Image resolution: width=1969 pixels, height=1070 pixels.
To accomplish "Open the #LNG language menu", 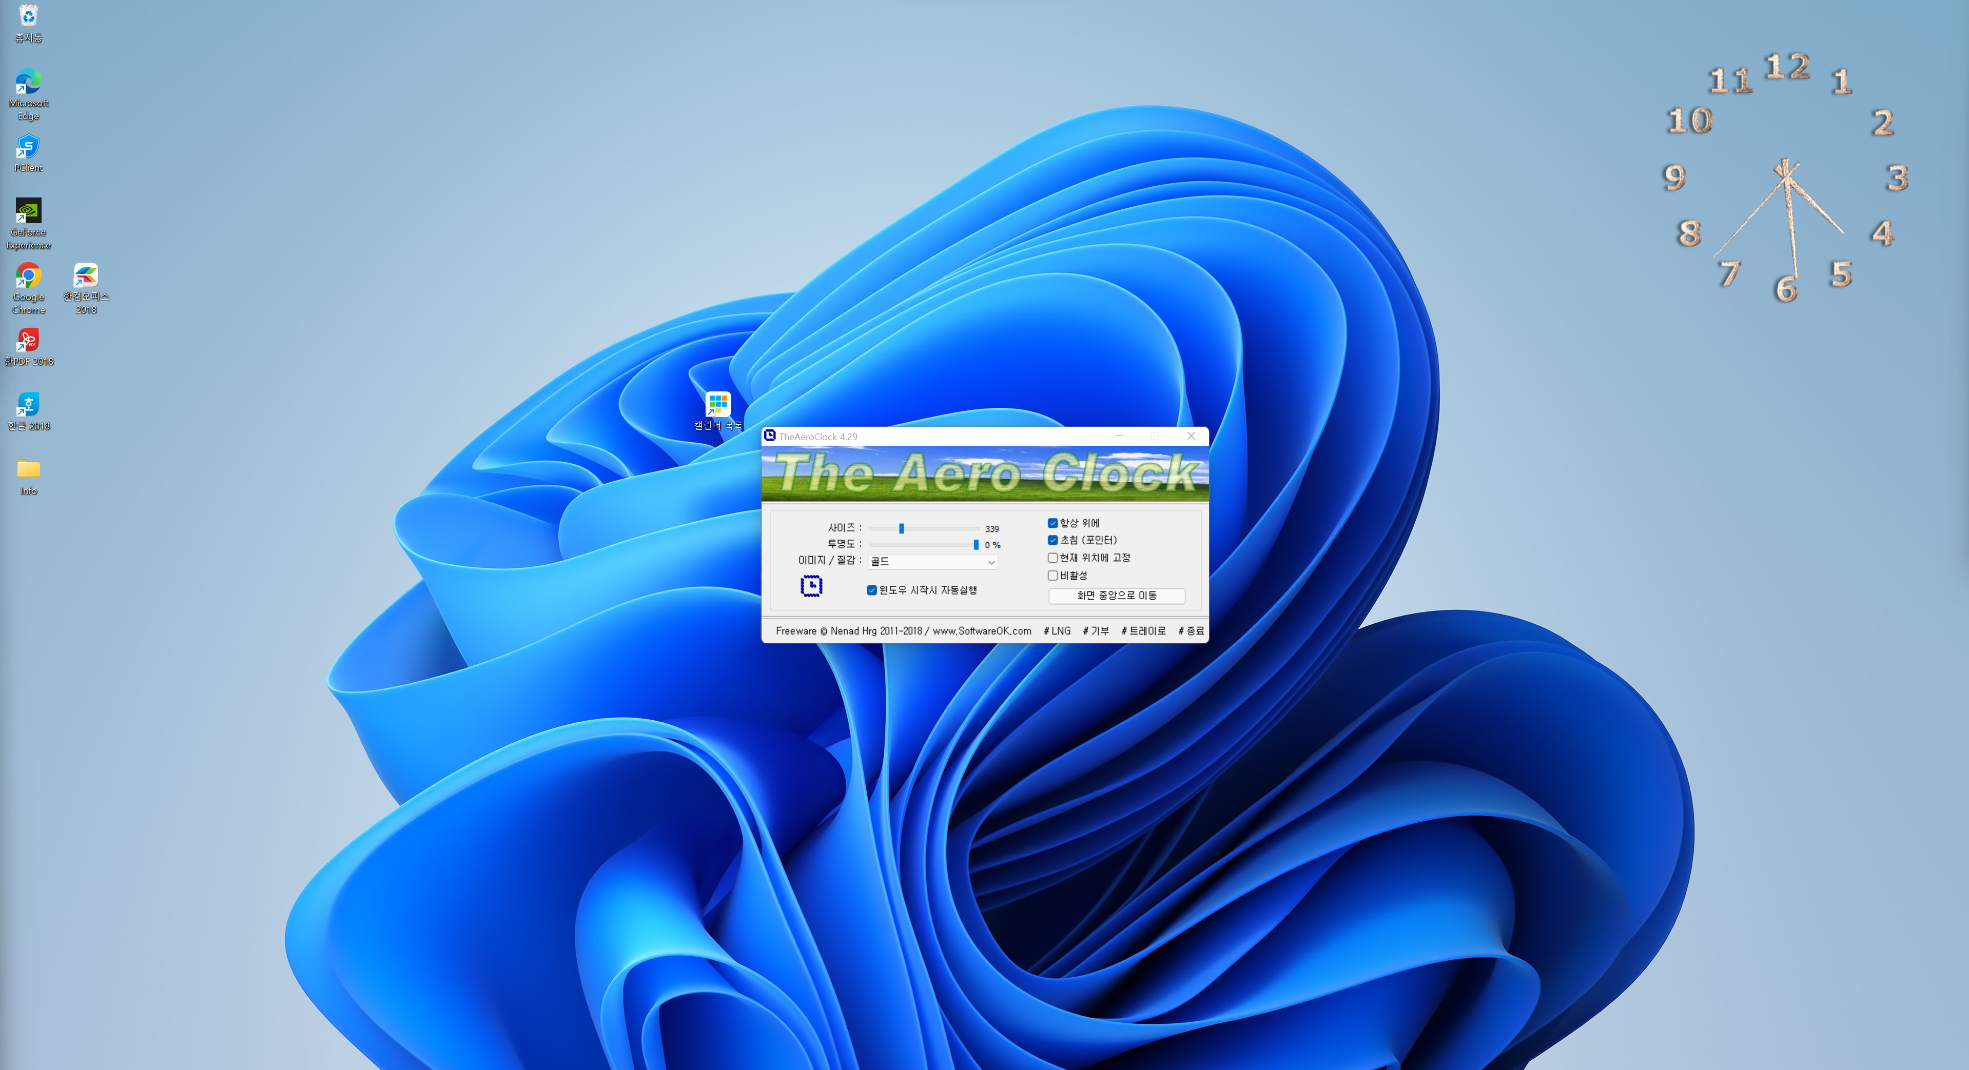I will pos(1057,630).
